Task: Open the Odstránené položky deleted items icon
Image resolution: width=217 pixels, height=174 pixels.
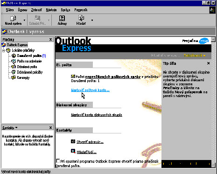Action: click(x=14, y=72)
